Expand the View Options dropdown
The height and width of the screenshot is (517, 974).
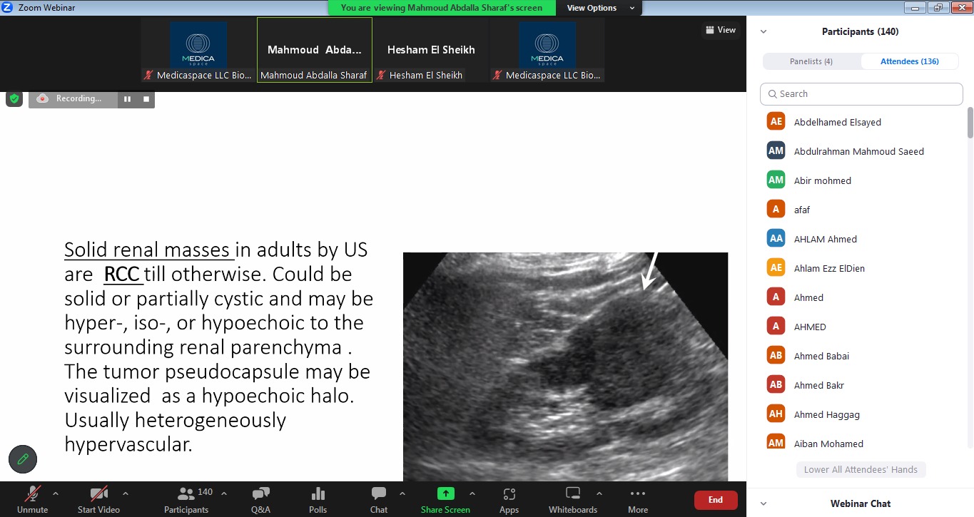point(598,8)
